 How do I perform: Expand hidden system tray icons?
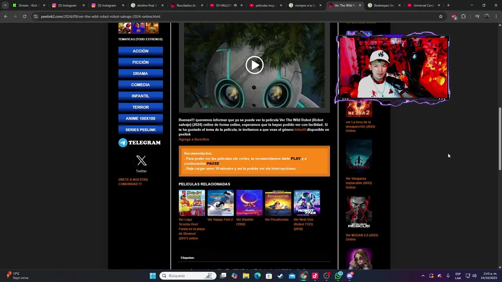(423, 276)
